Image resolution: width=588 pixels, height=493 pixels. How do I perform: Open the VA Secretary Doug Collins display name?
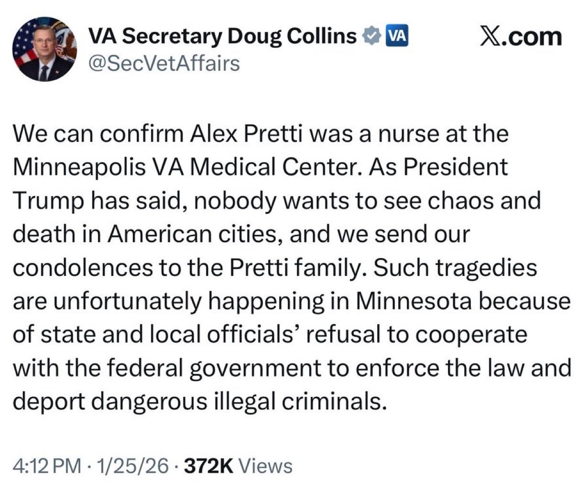(223, 36)
